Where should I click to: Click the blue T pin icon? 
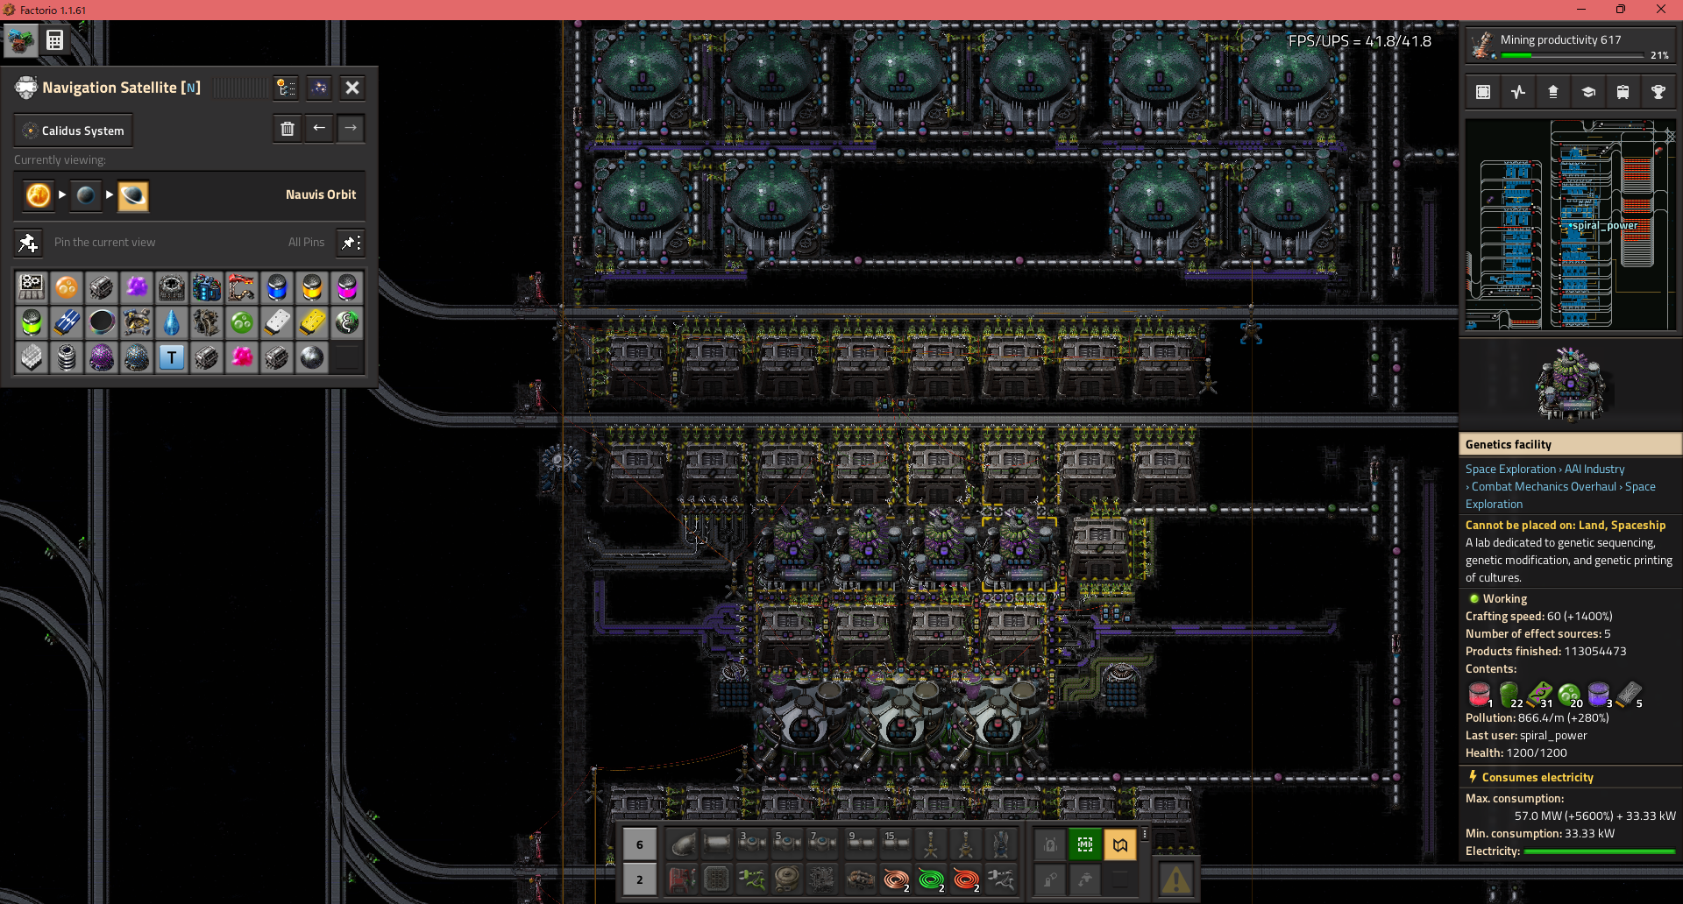coord(172,357)
